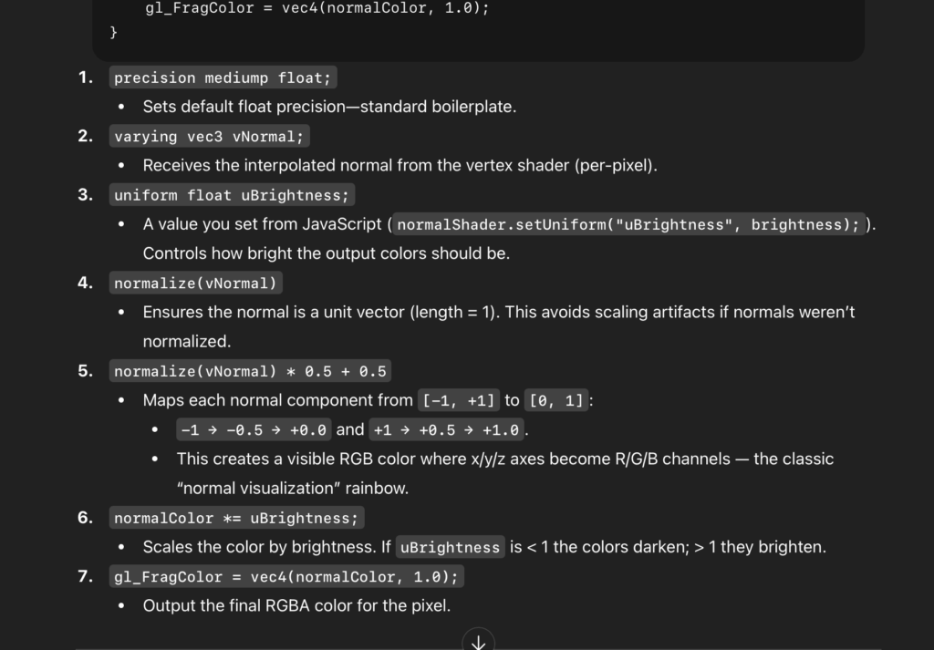Click the inline "uBrightness" code in the brightness-scaling bullet

pos(450,548)
